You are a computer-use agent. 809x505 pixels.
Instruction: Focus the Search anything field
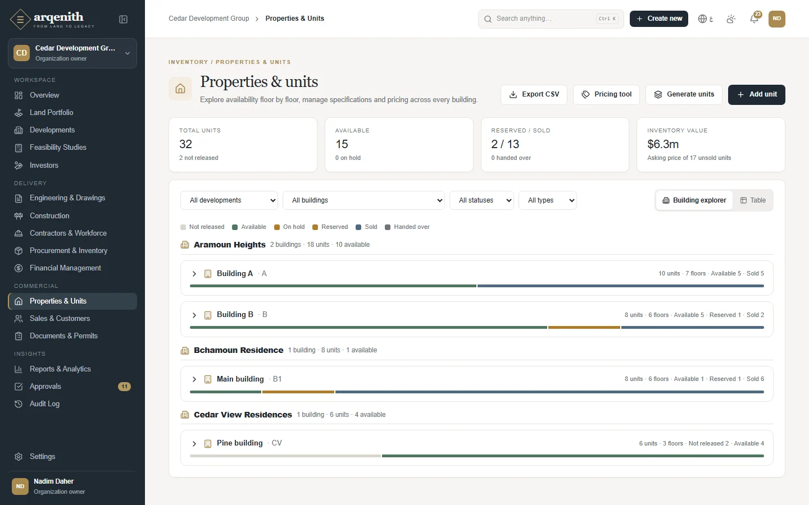click(x=551, y=19)
